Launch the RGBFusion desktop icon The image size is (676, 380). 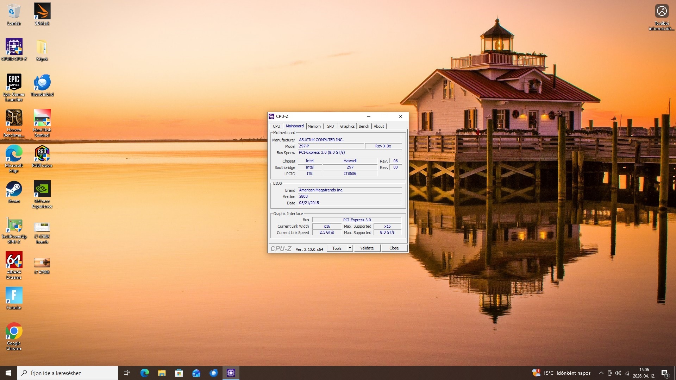tap(42, 153)
